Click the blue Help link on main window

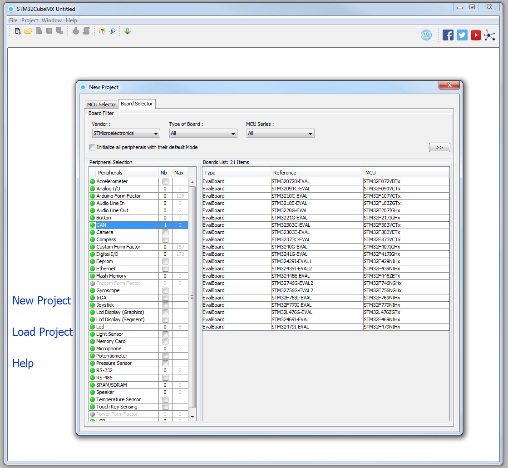click(x=23, y=363)
